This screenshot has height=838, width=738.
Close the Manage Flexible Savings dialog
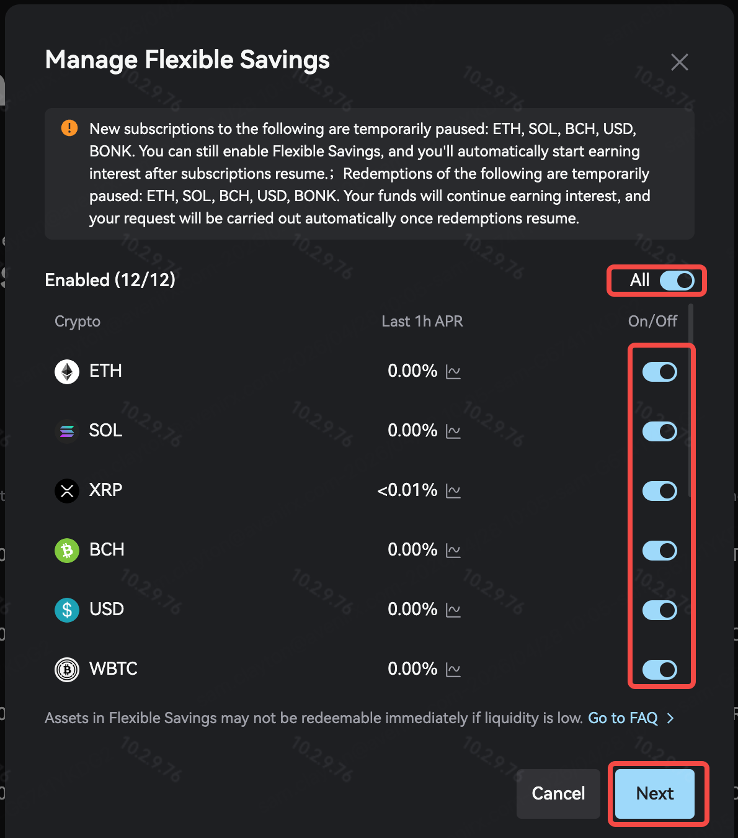[x=680, y=62]
